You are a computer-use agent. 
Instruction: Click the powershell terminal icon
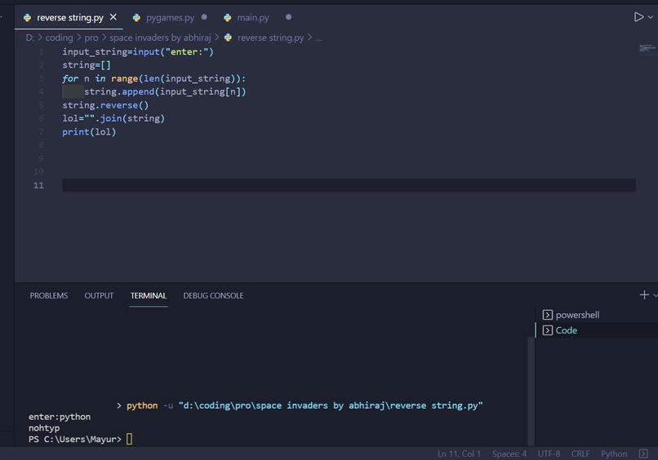[x=547, y=315]
